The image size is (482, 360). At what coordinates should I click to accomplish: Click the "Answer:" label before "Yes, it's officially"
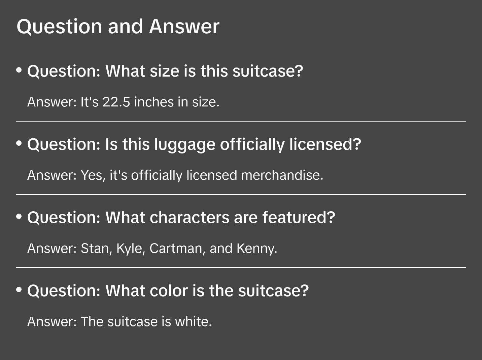pyautogui.click(x=52, y=175)
